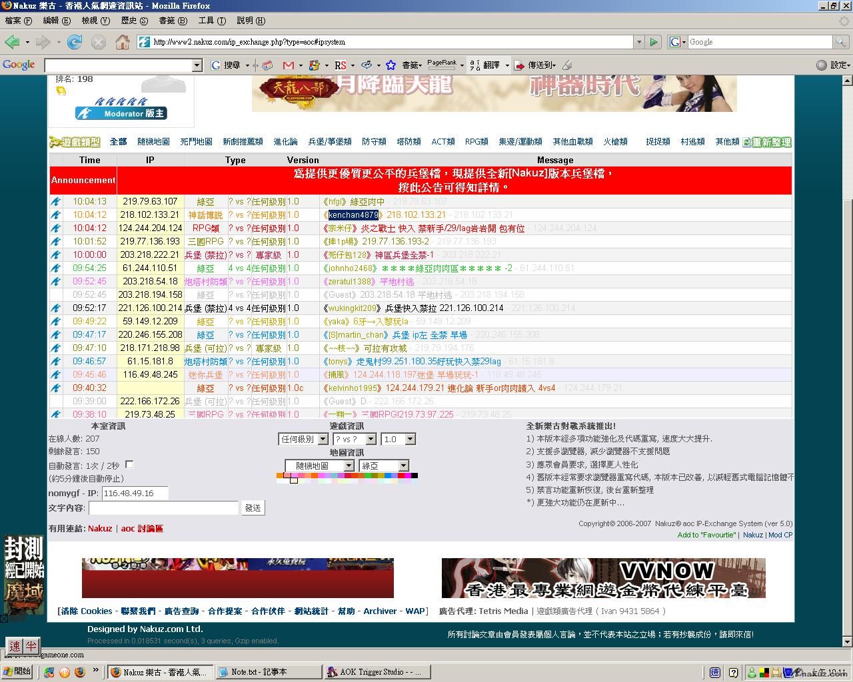
Task: Open the 任何級別 level dropdown
Action: coord(303,440)
